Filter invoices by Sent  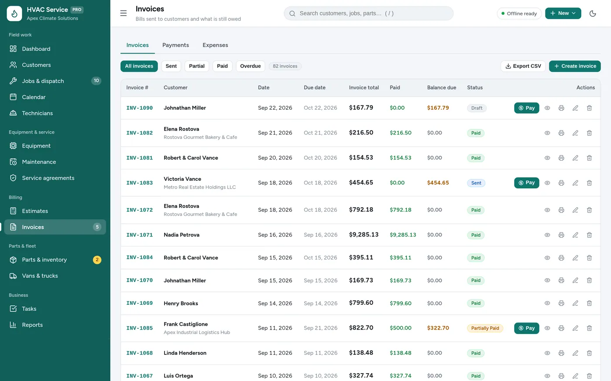pyautogui.click(x=171, y=66)
